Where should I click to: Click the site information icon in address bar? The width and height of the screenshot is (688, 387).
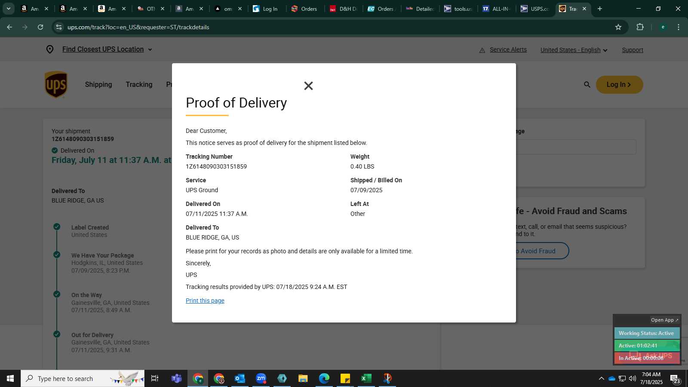(59, 27)
